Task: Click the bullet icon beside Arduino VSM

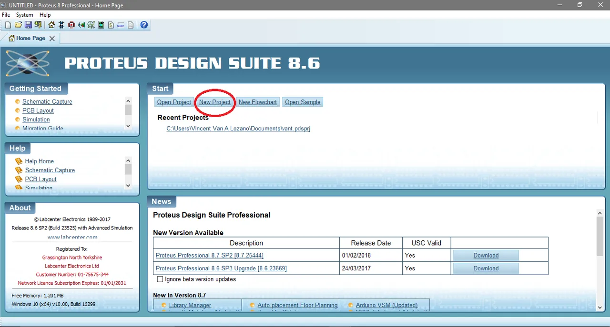Action: (x=351, y=305)
